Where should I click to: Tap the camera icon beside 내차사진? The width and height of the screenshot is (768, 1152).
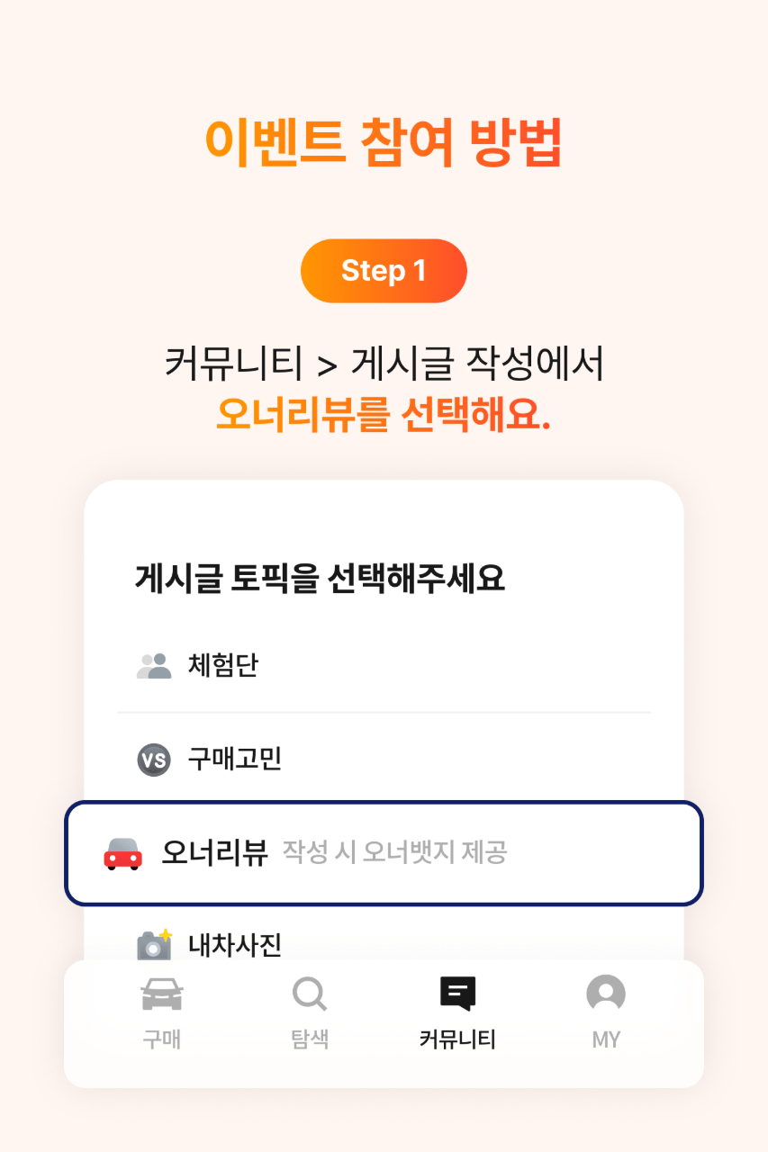click(x=154, y=944)
